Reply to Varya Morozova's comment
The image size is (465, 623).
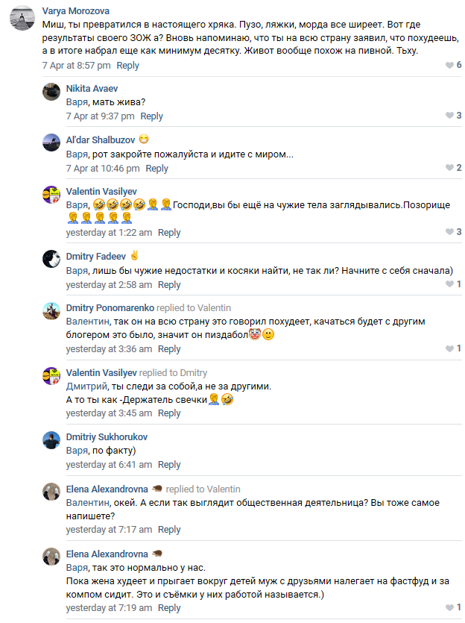(127, 66)
